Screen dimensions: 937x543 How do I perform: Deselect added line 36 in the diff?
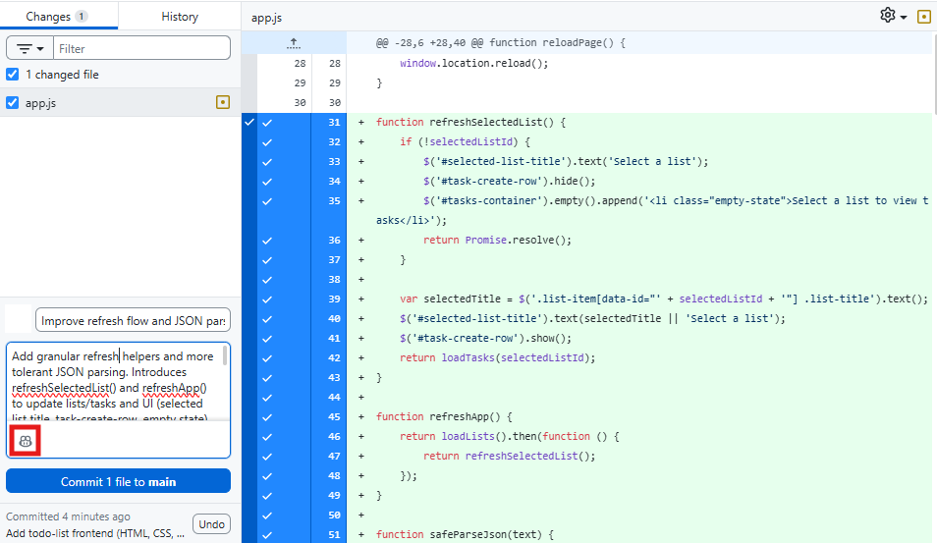click(x=267, y=240)
